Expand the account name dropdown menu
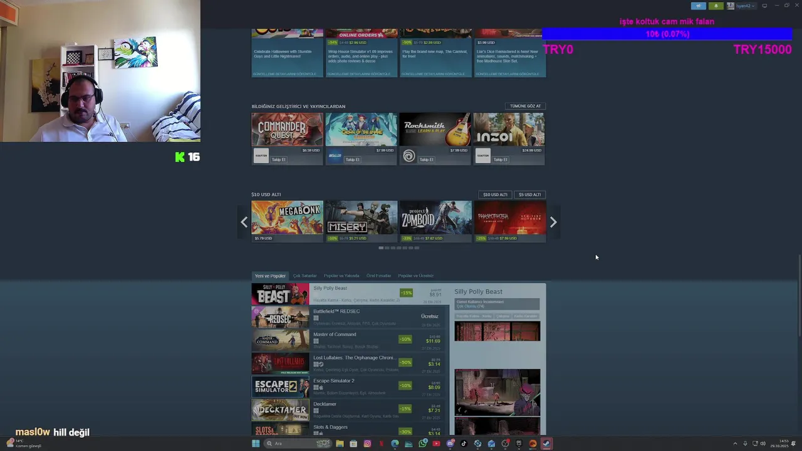This screenshot has height=451, width=802. point(745,6)
